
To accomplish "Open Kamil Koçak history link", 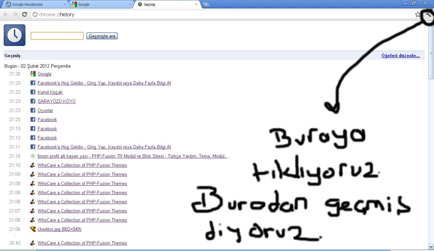I will point(50,92).
